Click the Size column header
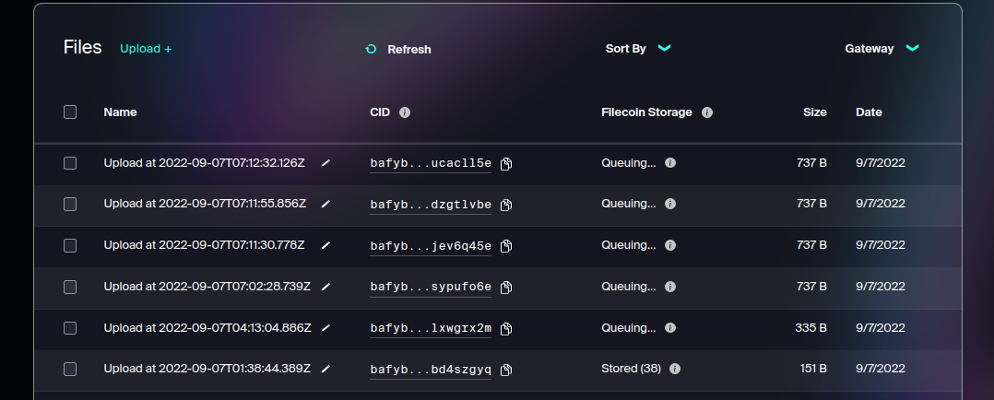The width and height of the screenshot is (994, 400). [814, 112]
